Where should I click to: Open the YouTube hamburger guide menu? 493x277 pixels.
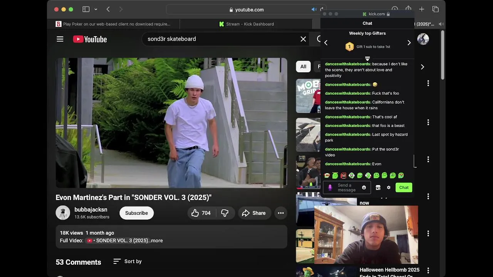pyautogui.click(x=60, y=39)
